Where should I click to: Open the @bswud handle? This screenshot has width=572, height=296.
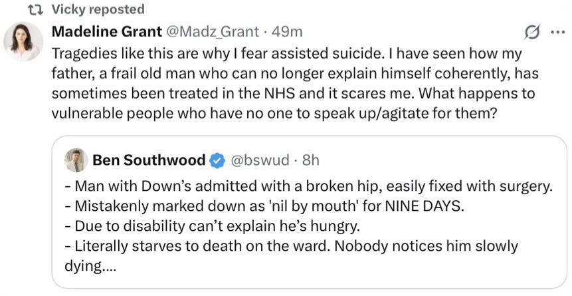point(260,160)
